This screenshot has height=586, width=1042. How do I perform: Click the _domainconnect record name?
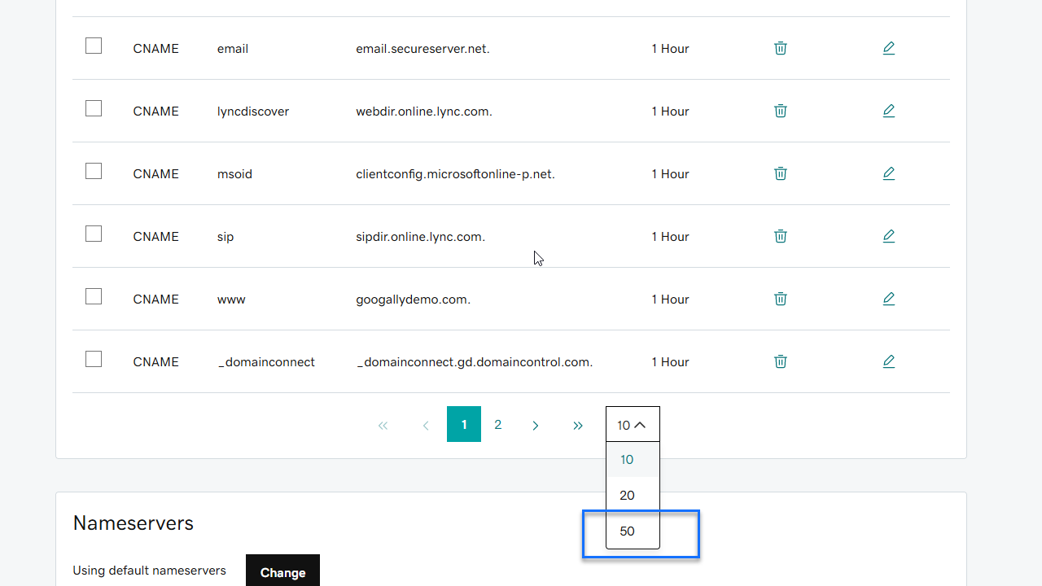pos(266,362)
